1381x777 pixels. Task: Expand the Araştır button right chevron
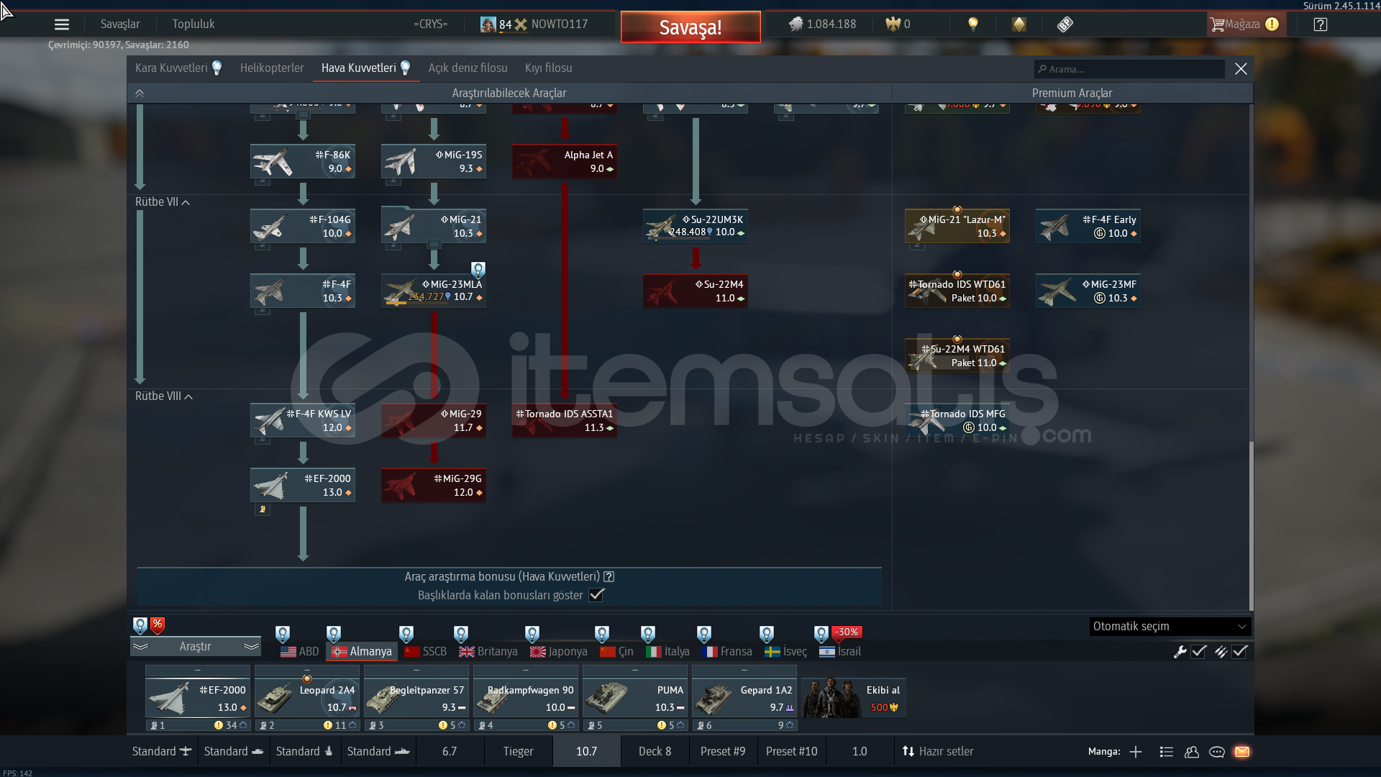[251, 647]
